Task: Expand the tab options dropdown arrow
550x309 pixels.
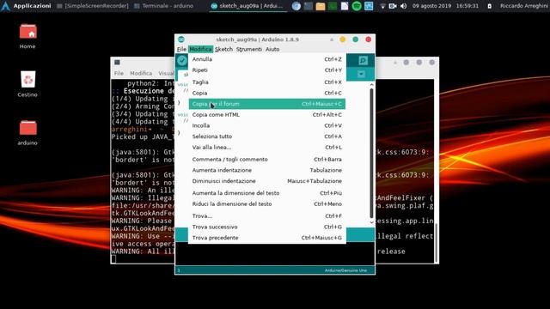Action: pos(361,74)
